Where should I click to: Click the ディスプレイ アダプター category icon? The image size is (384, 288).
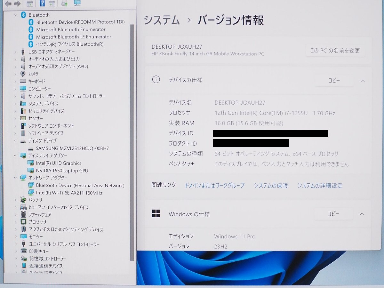click(23, 155)
